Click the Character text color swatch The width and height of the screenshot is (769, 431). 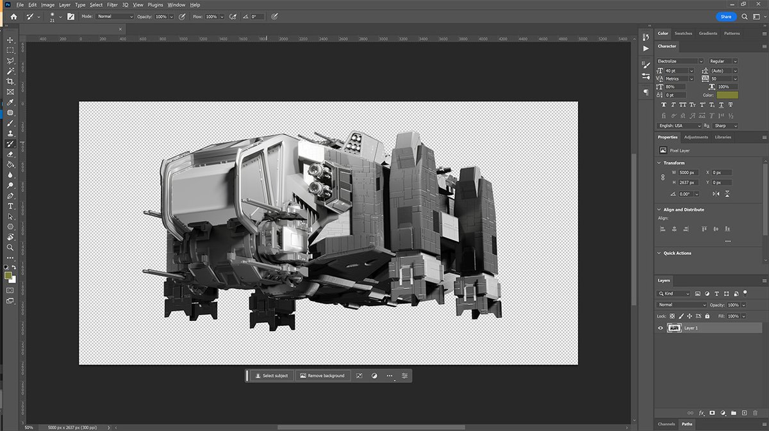727,95
